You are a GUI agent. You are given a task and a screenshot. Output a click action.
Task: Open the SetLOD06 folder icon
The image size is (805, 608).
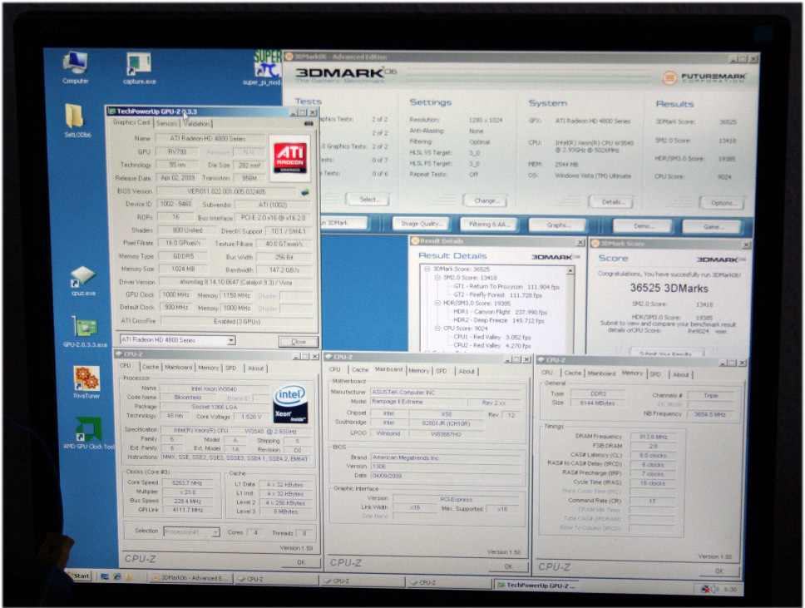coord(77,120)
